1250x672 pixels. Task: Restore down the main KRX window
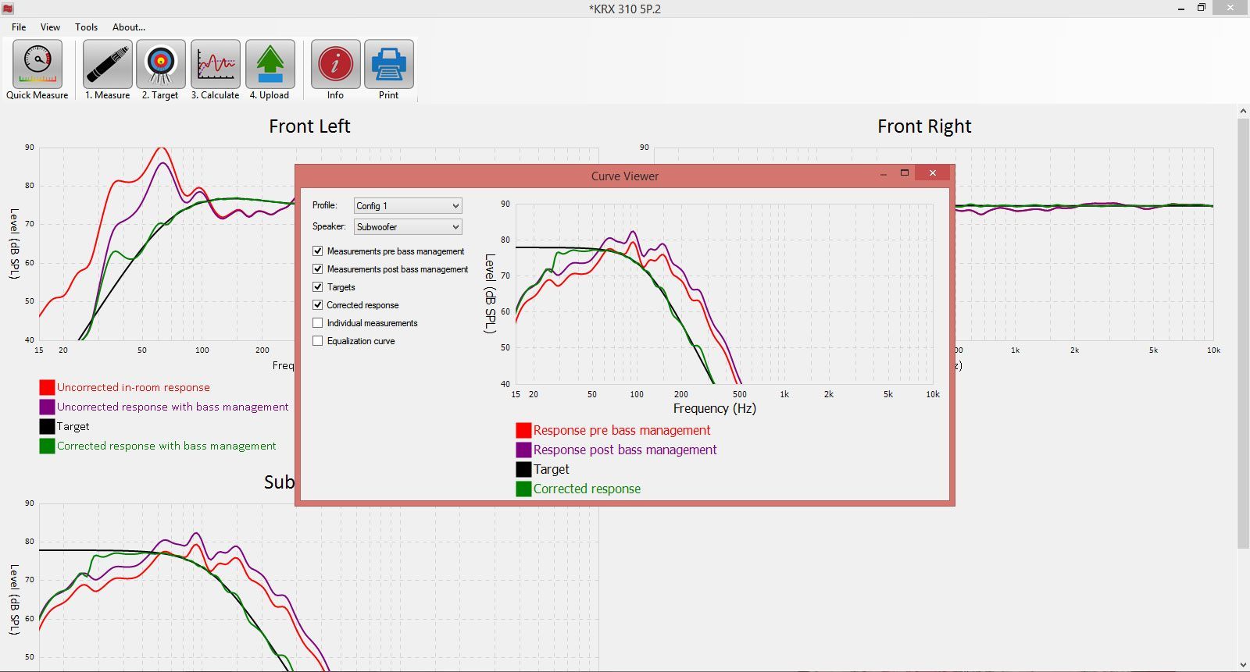pyautogui.click(x=1202, y=8)
